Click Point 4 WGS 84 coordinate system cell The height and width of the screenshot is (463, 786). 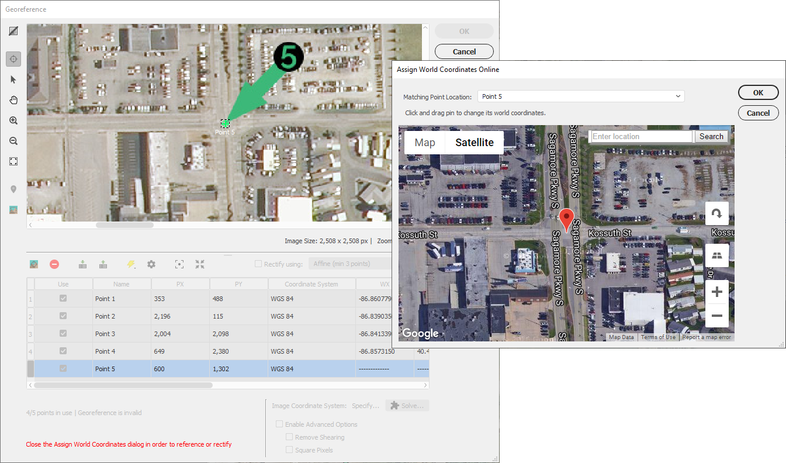coord(311,351)
